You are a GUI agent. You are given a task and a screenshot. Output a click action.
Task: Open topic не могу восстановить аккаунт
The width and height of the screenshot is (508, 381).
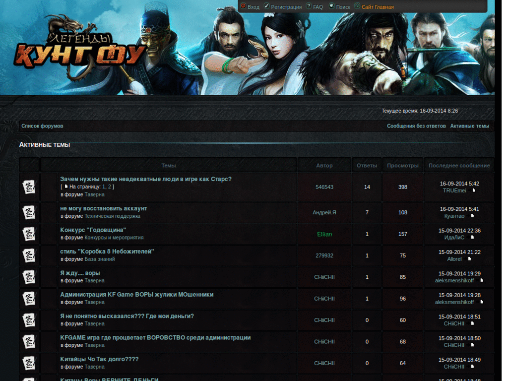click(x=103, y=208)
